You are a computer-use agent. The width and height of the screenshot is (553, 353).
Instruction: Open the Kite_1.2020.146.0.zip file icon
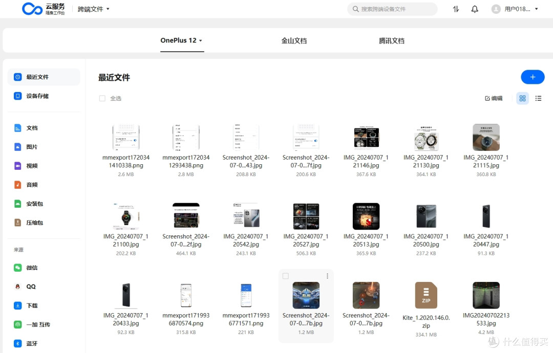[x=426, y=295]
